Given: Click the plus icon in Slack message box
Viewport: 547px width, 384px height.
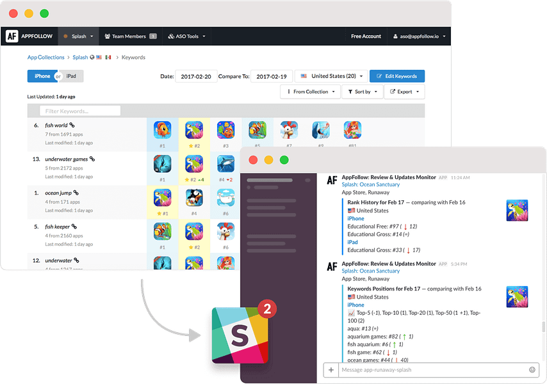Looking at the screenshot, I should coord(331,370).
